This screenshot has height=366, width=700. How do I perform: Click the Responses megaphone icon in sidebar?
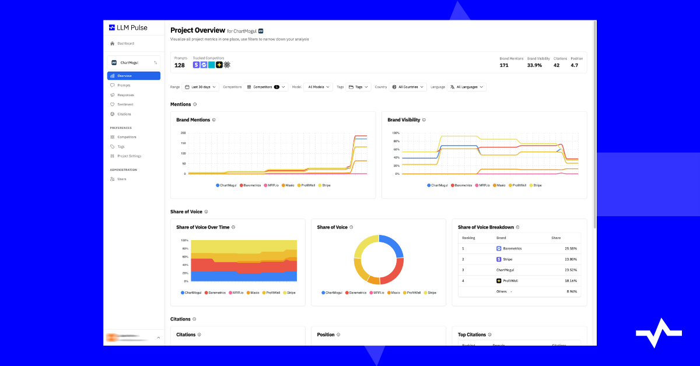pos(112,95)
